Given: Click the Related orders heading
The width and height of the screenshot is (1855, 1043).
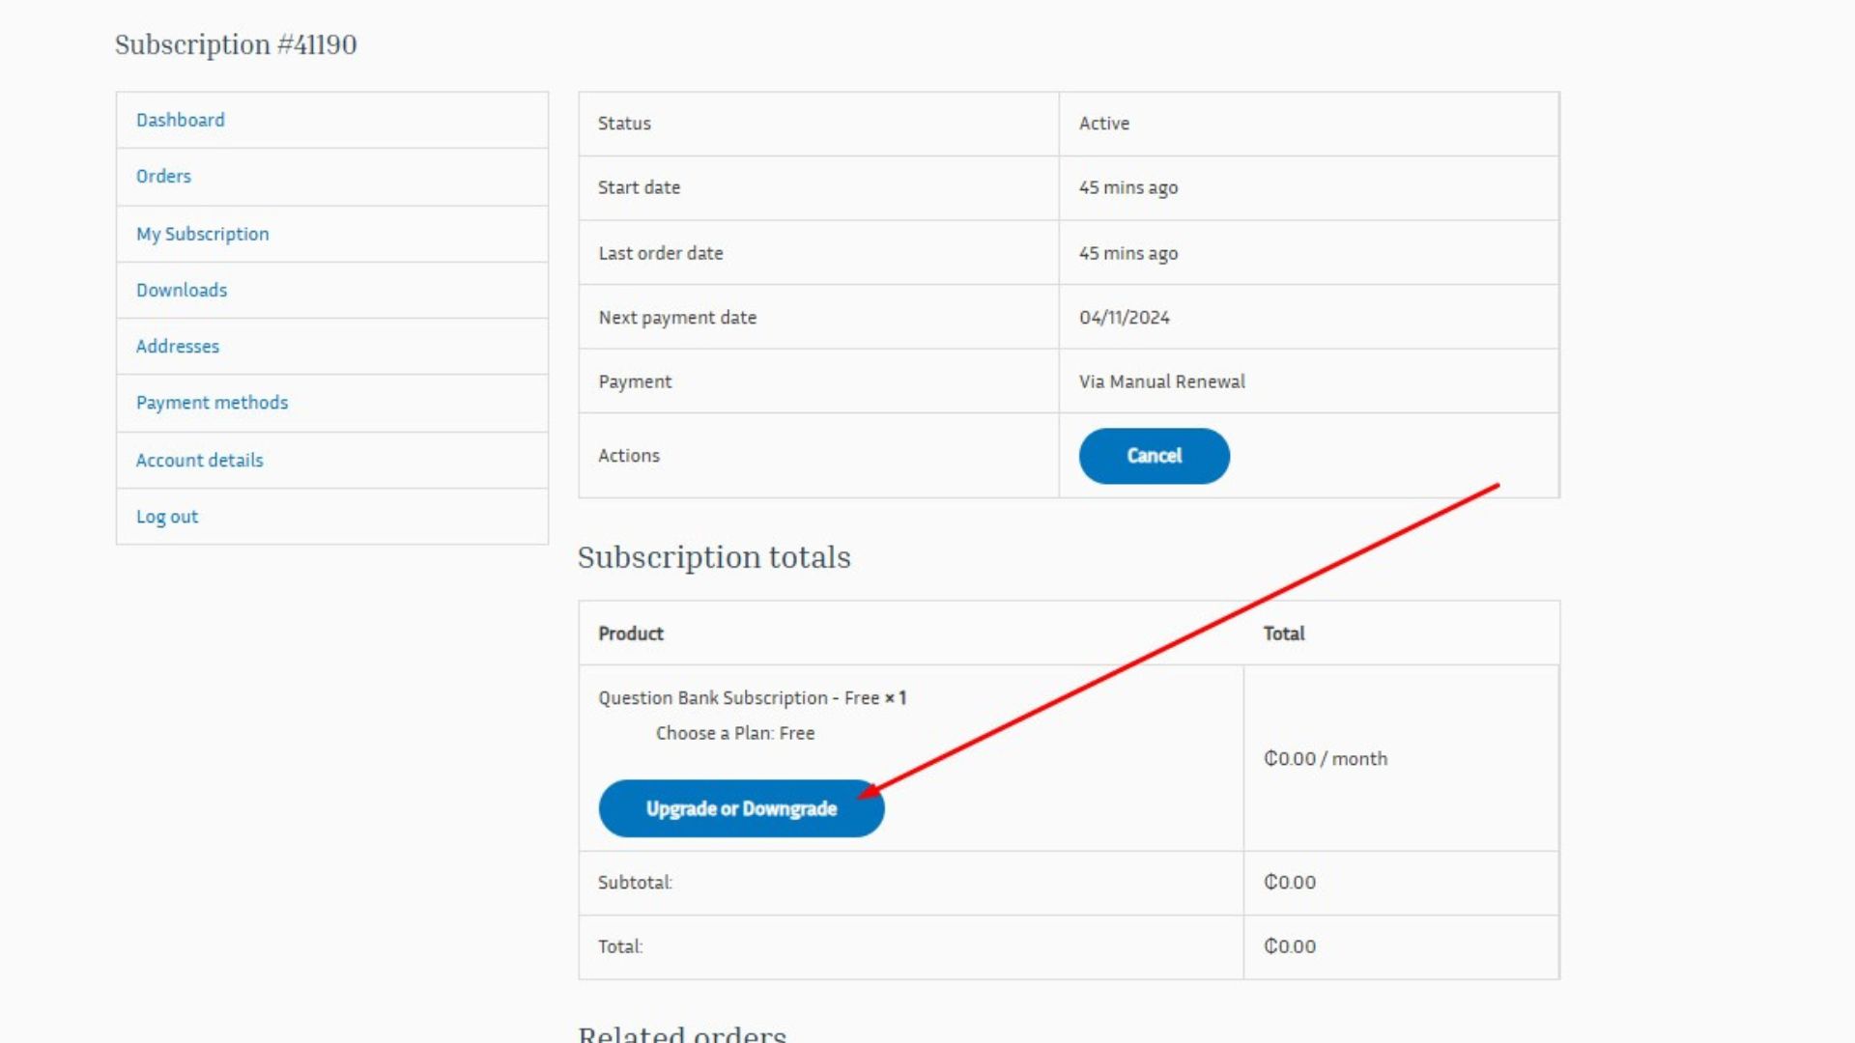Looking at the screenshot, I should pyautogui.click(x=681, y=1031).
